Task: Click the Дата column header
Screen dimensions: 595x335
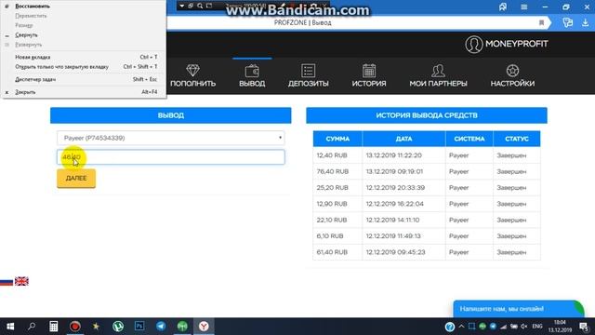Action: [403, 139]
